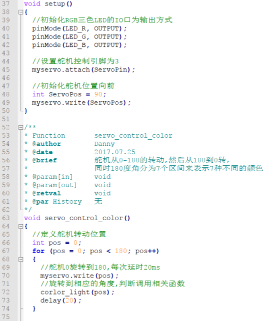Click the myservo.write(ServoPos) call
Image resolution: width=277 pixels, height=321 pixels.
pyautogui.click(x=81, y=103)
